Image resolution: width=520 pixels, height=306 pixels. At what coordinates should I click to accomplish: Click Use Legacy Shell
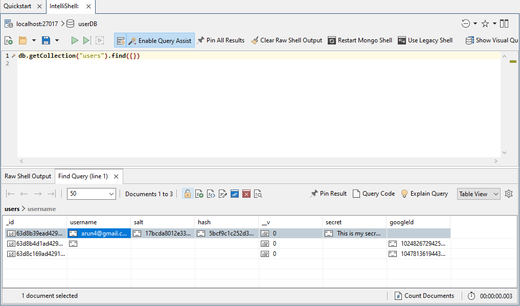click(425, 40)
